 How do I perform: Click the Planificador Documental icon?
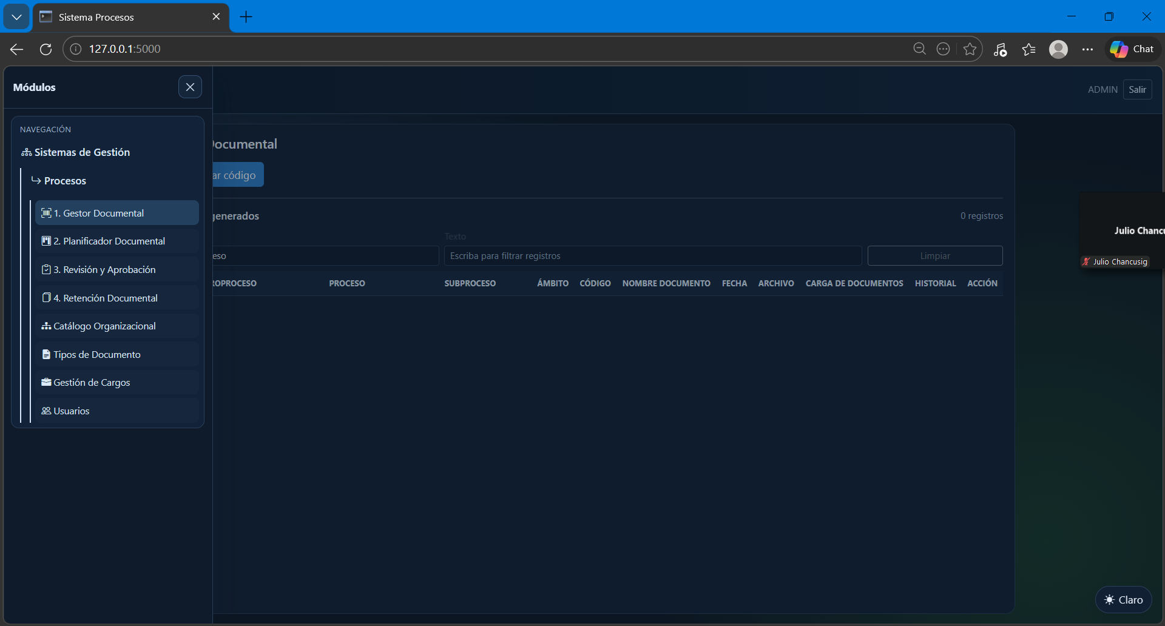(46, 241)
